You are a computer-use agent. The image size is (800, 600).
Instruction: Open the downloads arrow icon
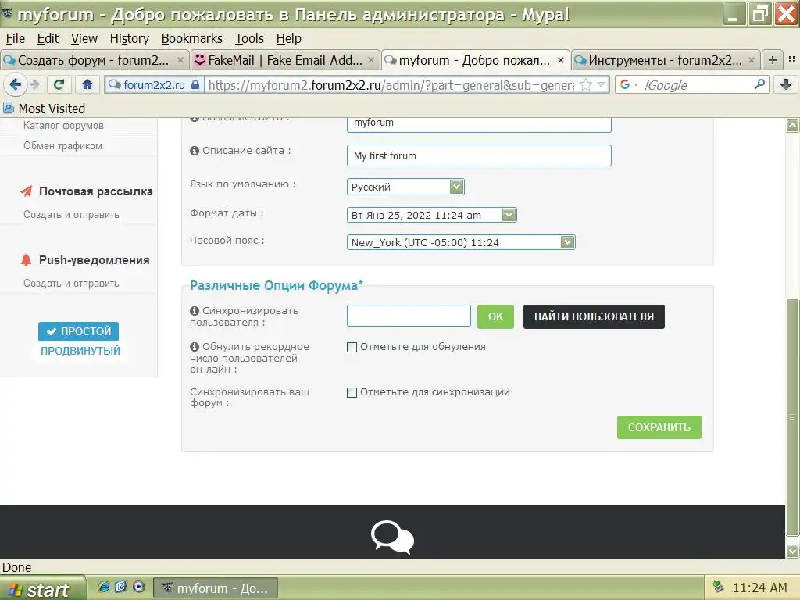tap(786, 84)
